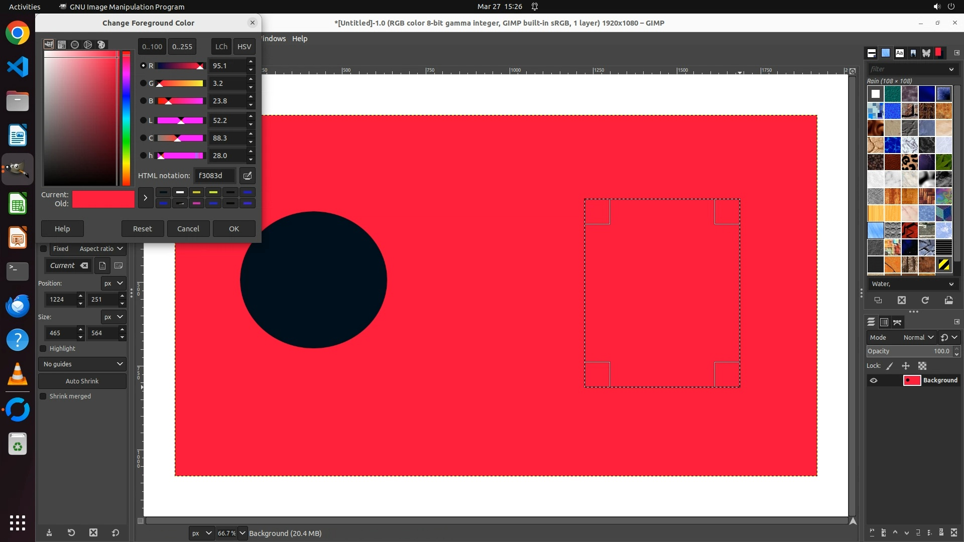Viewport: 964px width, 542px height.
Task: Click the rainbow hue slider strip
Action: coord(126,118)
